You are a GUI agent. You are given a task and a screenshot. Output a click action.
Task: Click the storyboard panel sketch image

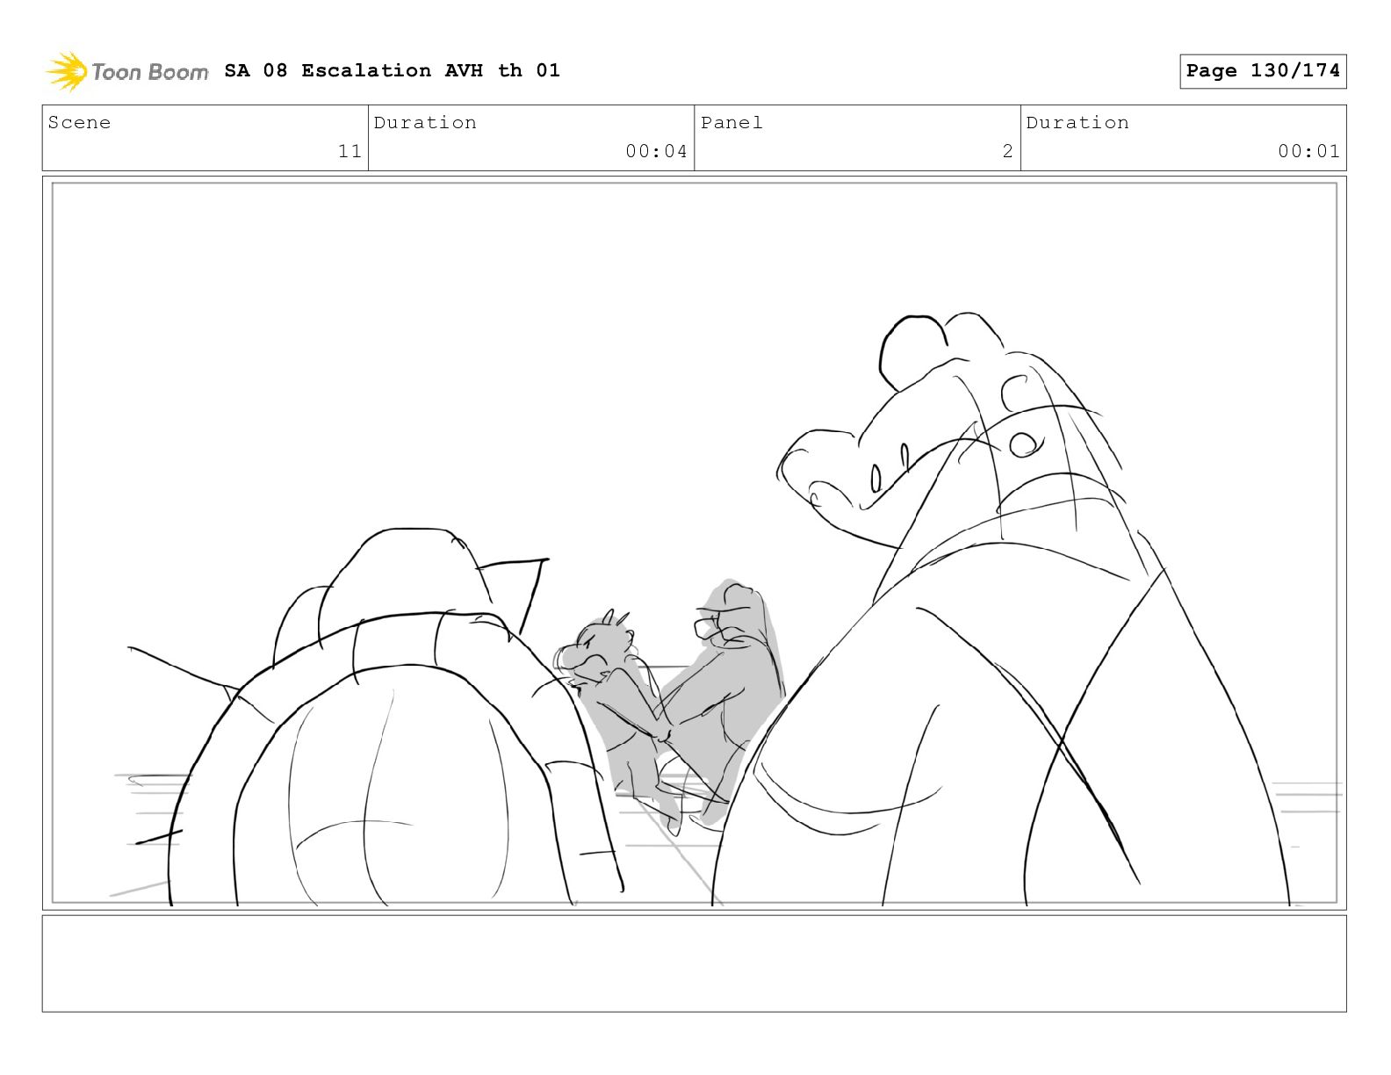pyautogui.click(x=694, y=543)
